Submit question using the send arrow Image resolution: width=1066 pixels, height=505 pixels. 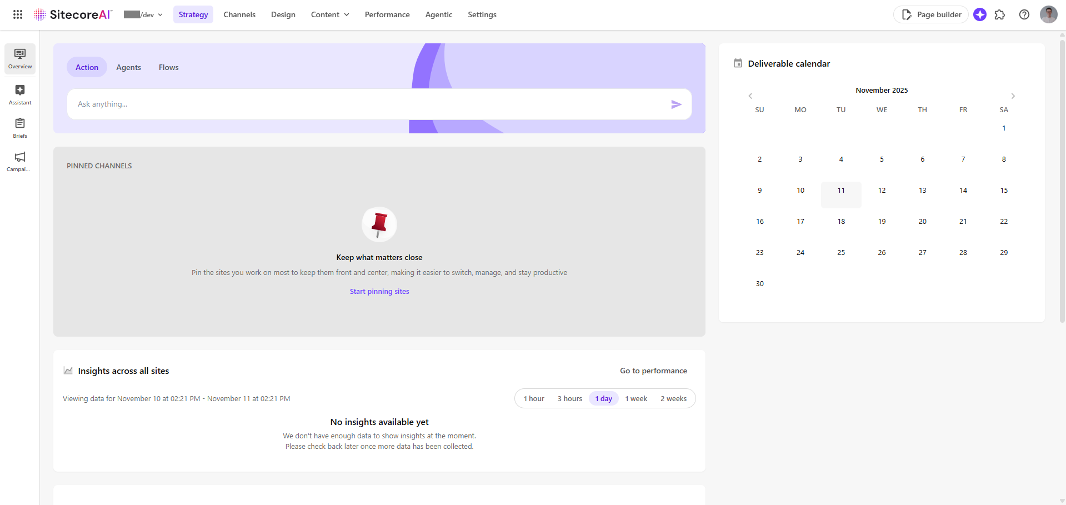pos(677,104)
